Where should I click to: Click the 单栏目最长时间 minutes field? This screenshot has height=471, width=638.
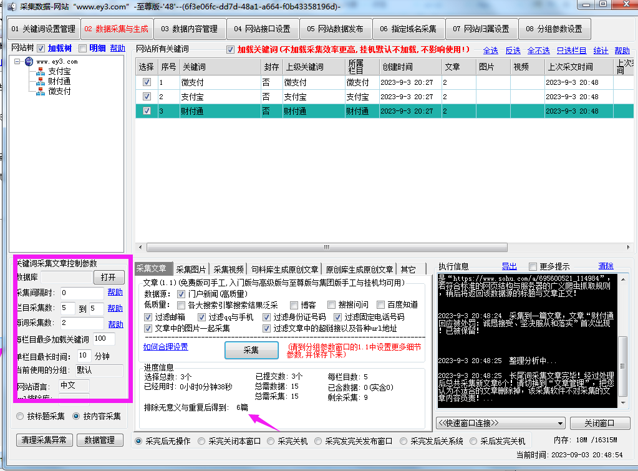pyautogui.click(x=84, y=356)
